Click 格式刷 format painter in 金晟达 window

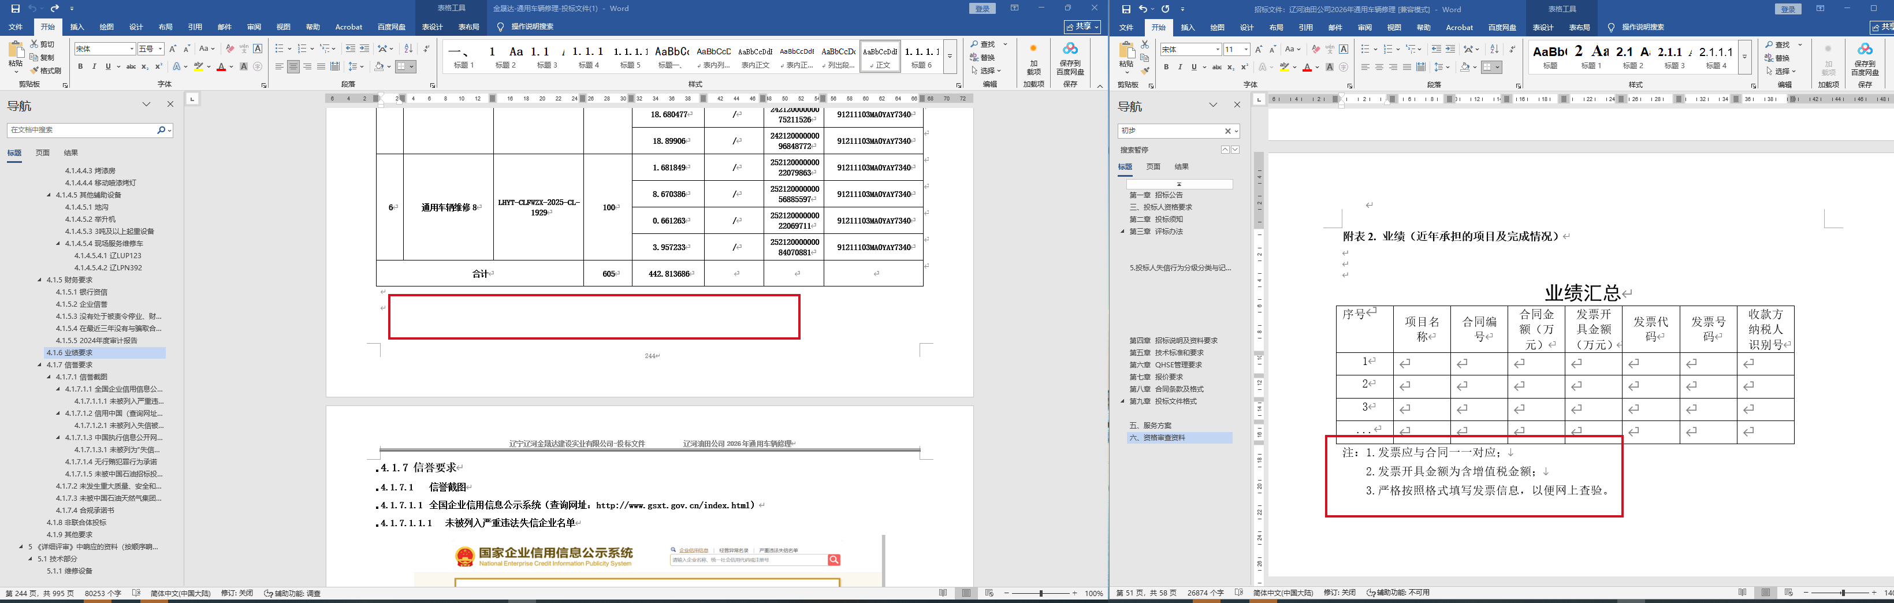tap(45, 70)
